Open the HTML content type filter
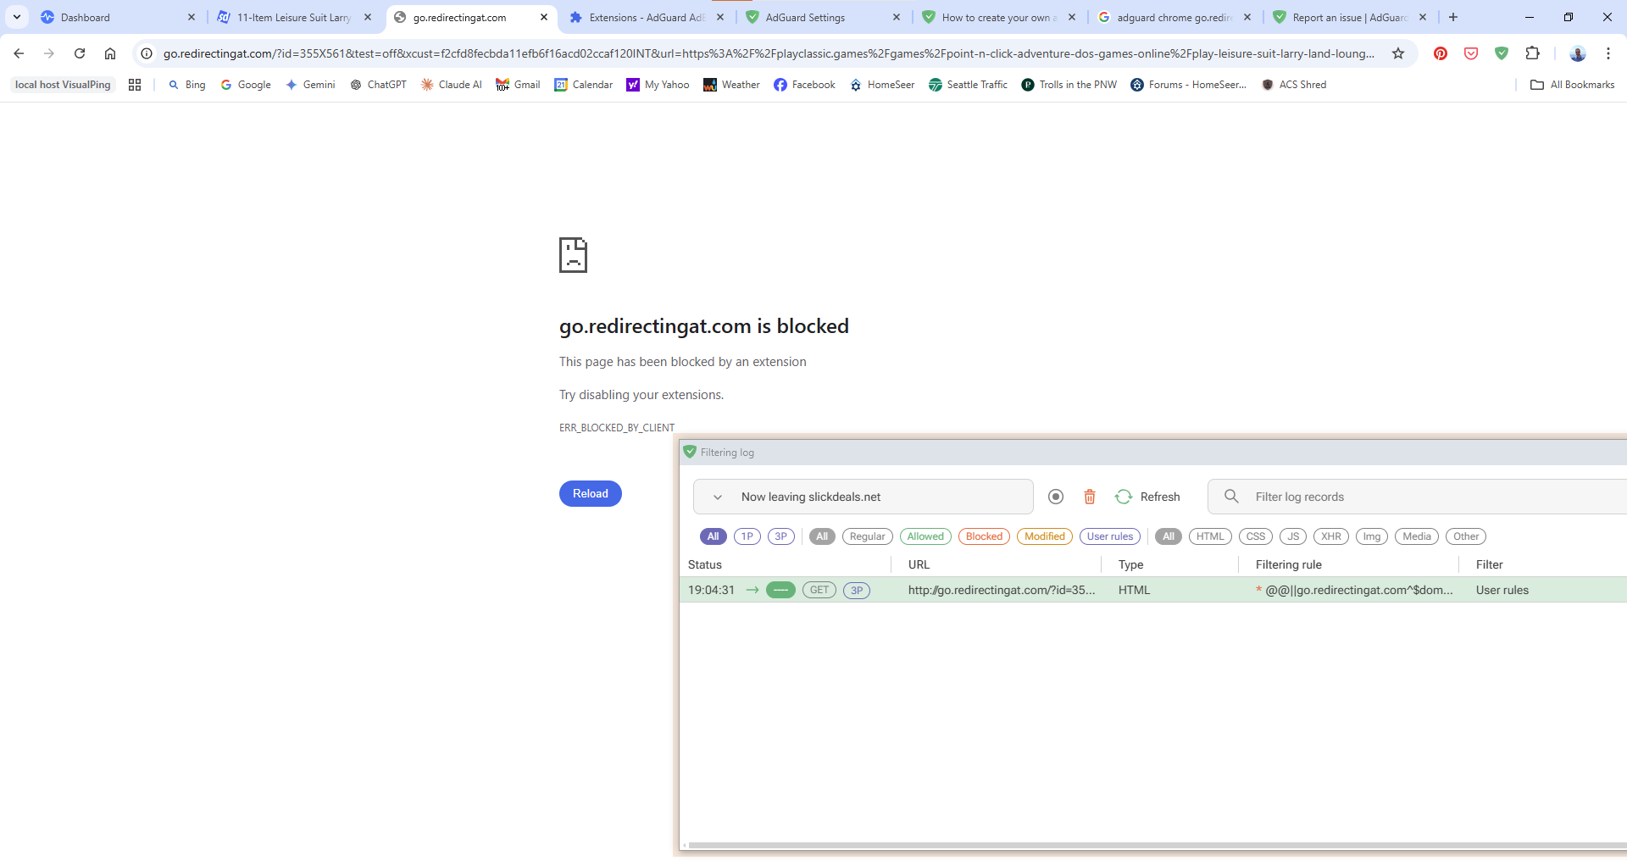Image resolution: width=1627 pixels, height=861 pixels. [x=1210, y=536]
